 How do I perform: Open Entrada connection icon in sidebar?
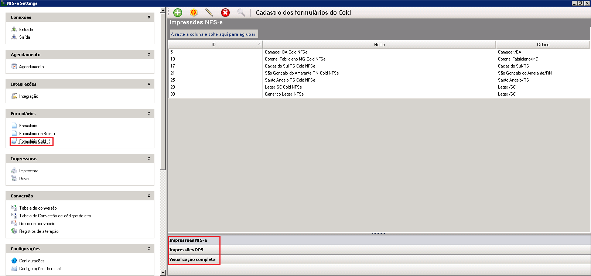tap(14, 29)
